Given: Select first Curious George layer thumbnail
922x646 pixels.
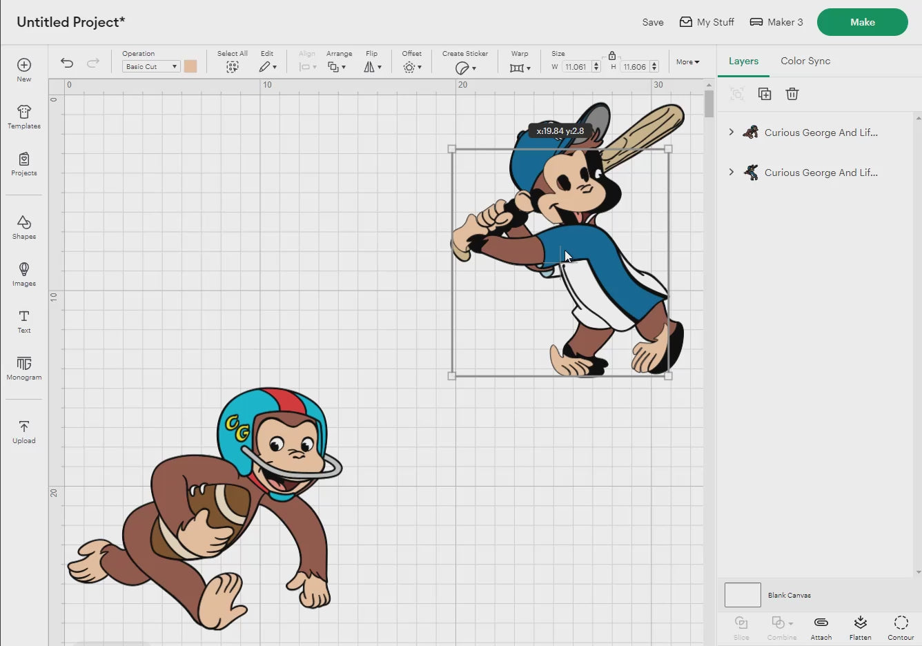Looking at the screenshot, I should tap(751, 133).
